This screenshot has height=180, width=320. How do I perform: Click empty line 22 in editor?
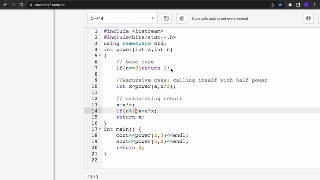tap(211, 160)
